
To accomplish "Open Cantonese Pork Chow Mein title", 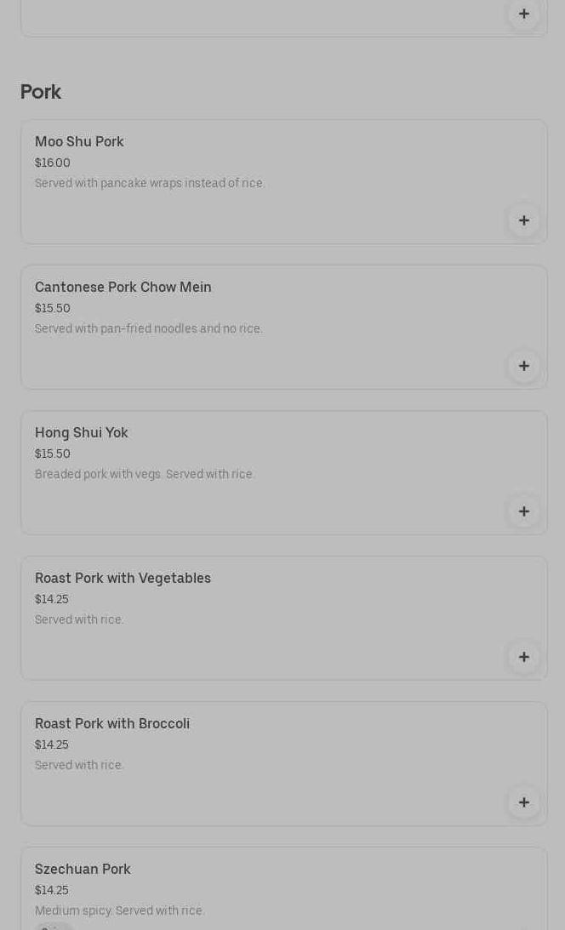I will [x=123, y=288].
